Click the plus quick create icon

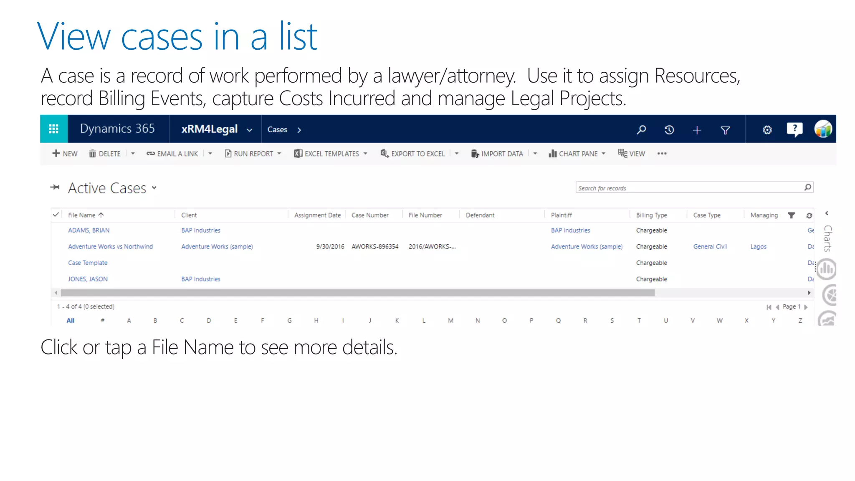tap(697, 130)
